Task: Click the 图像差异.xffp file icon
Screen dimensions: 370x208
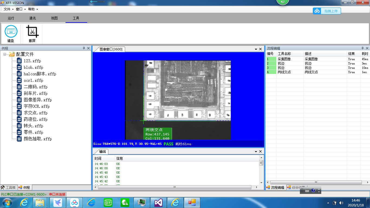Action: (19, 100)
